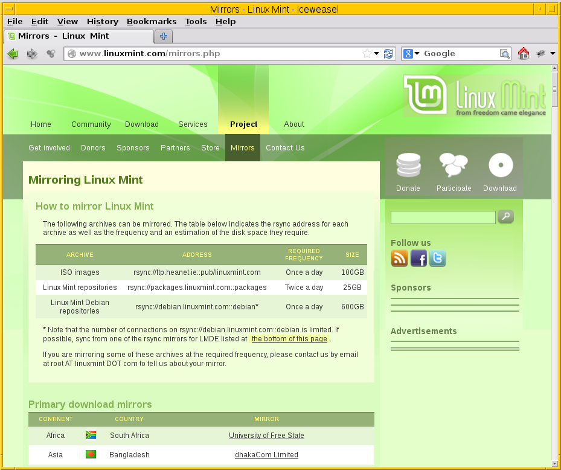Subscribe via the RSS feed icon
The image size is (561, 470).
399,258
